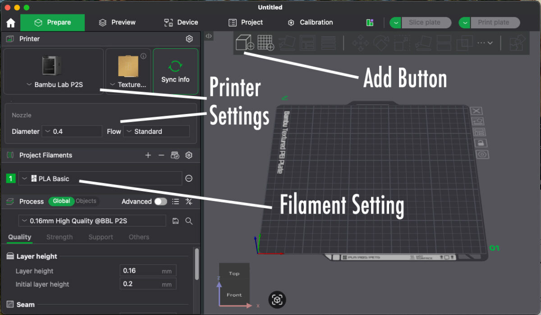Click the Initial layer height 0.2 field
541x315 pixels.
(148, 284)
